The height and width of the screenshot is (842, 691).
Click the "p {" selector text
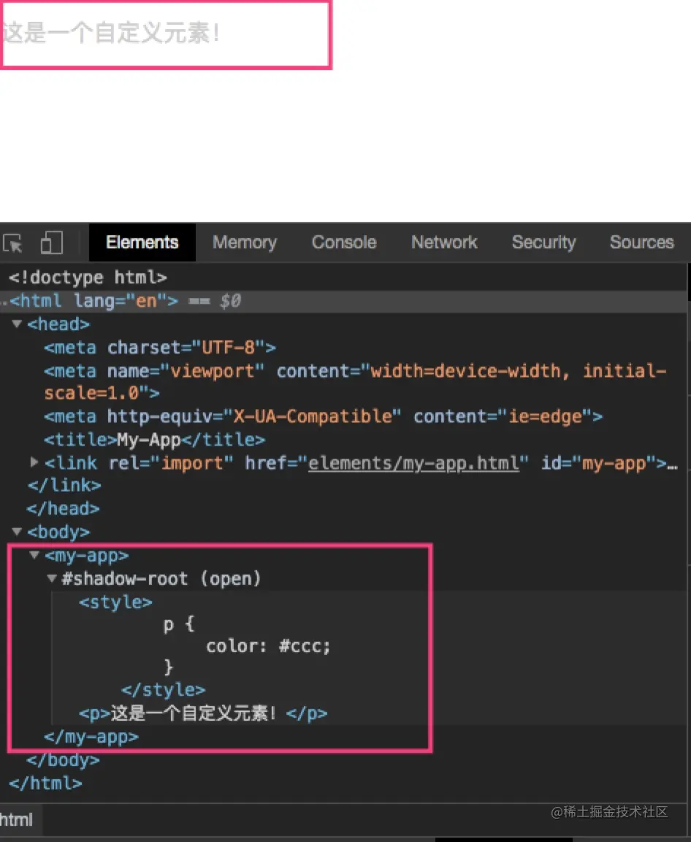[179, 624]
